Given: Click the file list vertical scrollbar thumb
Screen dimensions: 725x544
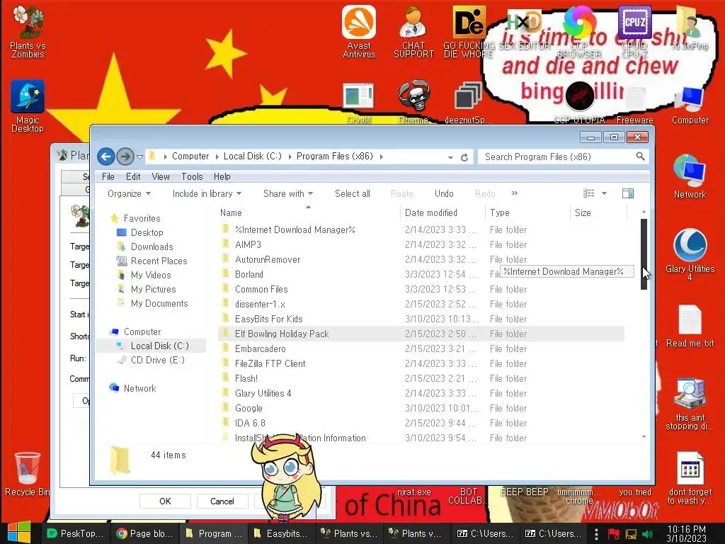Looking at the screenshot, I should 644,254.
